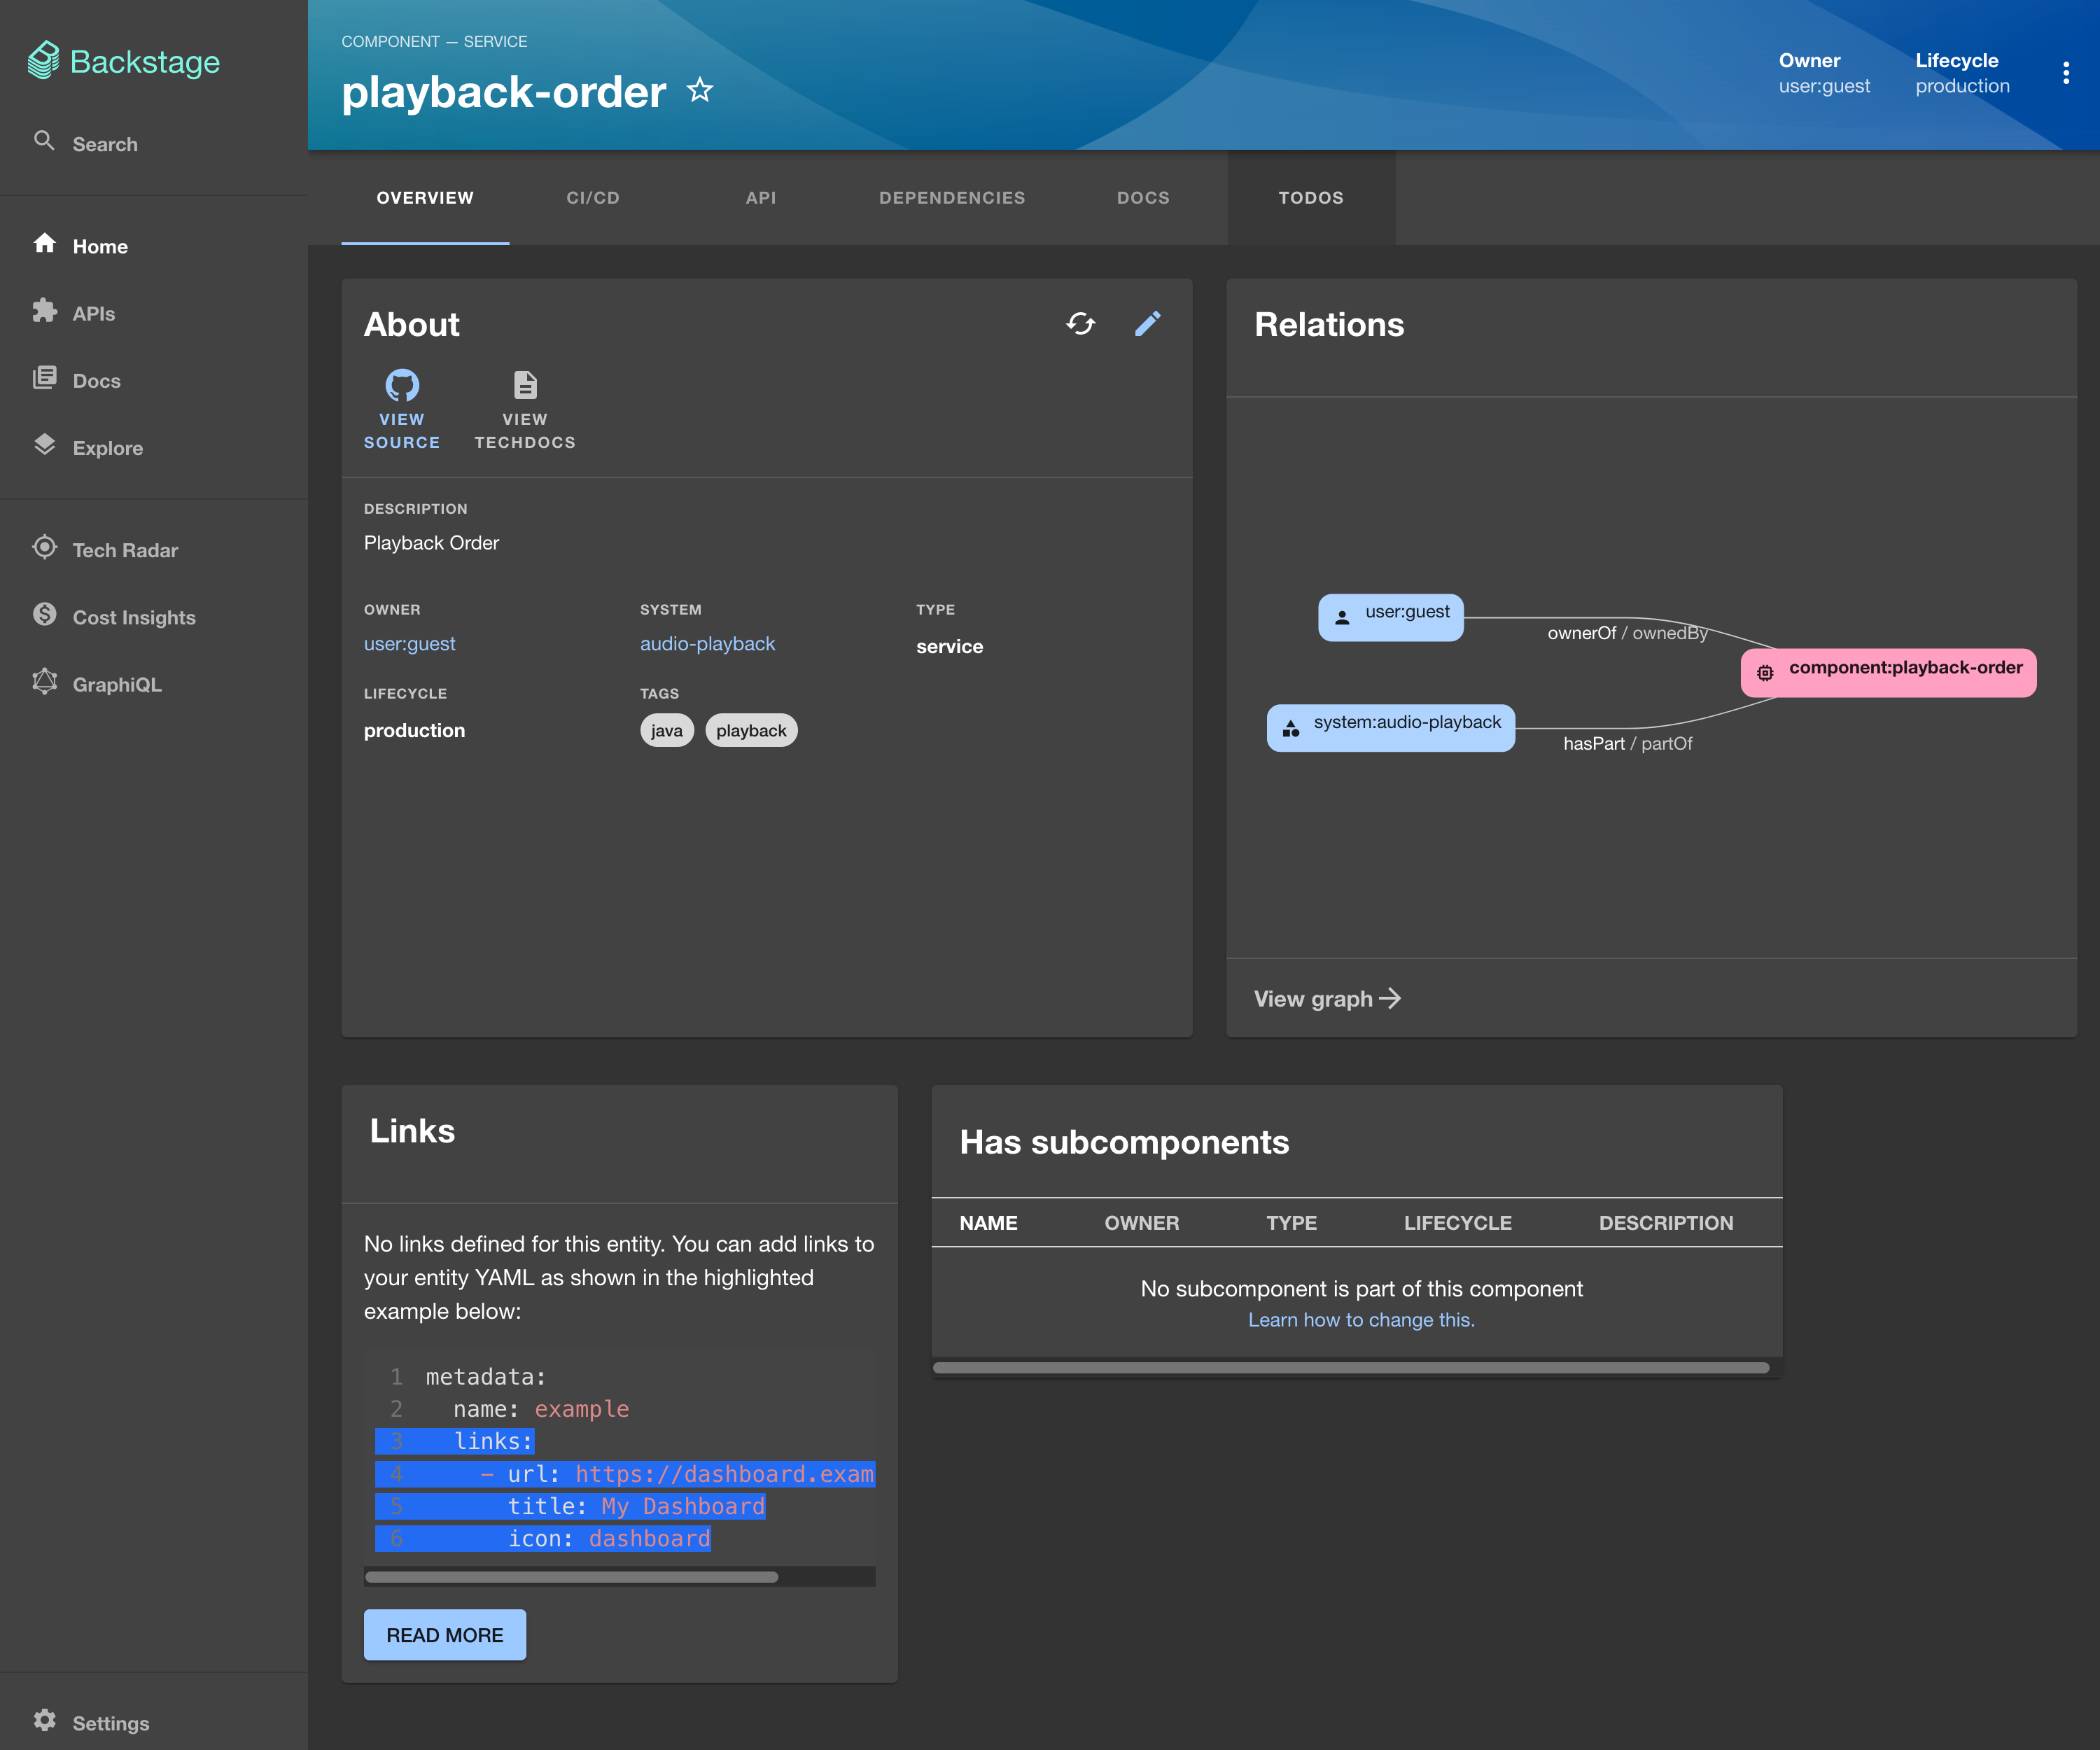
Task: Open the Tech Radar sidebar label
Action: (125, 550)
